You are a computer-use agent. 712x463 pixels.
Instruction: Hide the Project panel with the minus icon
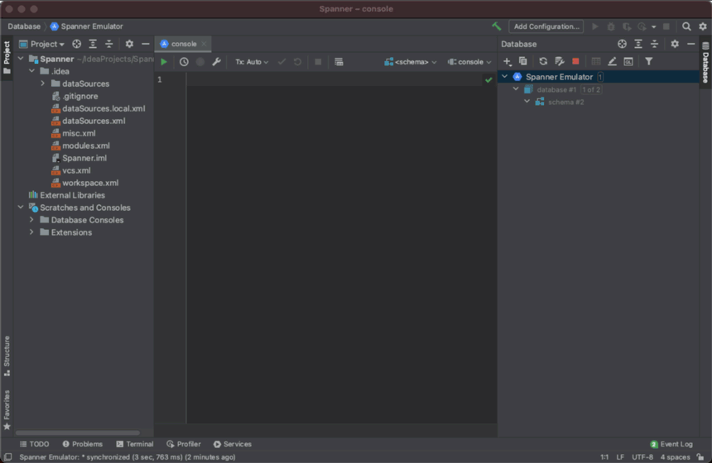click(x=146, y=44)
